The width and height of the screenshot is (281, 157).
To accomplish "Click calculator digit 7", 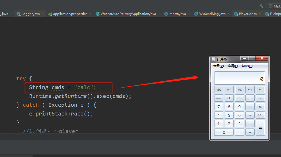I will [x=219, y=107].
